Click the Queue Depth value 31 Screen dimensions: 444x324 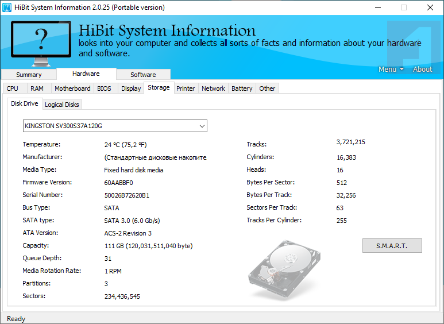pos(108,259)
